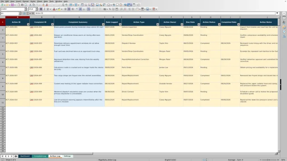287x161 pixels.
Task: Click the Function Wizard fx icon
Action: (x=24, y=13)
